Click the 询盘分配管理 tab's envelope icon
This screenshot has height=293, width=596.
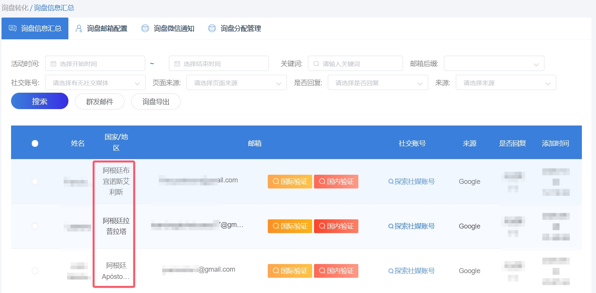pos(212,28)
